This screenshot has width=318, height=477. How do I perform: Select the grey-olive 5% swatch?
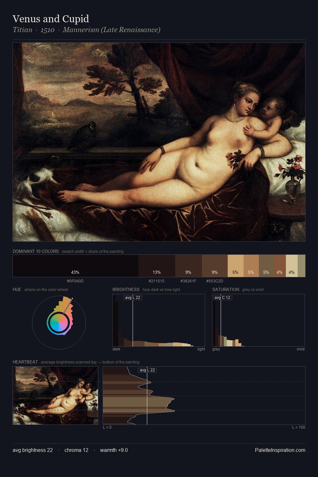266,266
